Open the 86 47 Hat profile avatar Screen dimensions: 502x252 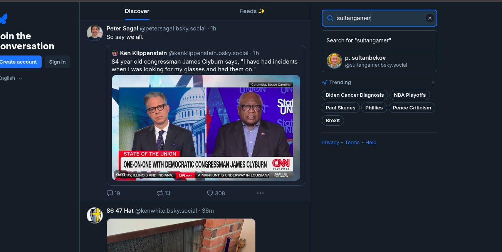coord(95,215)
